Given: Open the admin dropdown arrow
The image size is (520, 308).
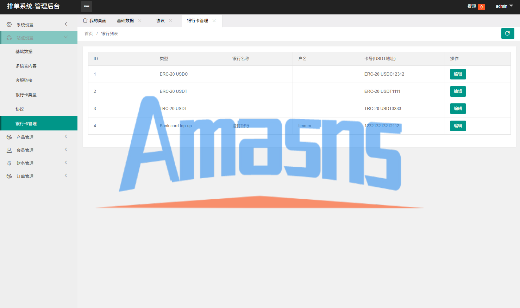Looking at the screenshot, I should click(x=511, y=6).
